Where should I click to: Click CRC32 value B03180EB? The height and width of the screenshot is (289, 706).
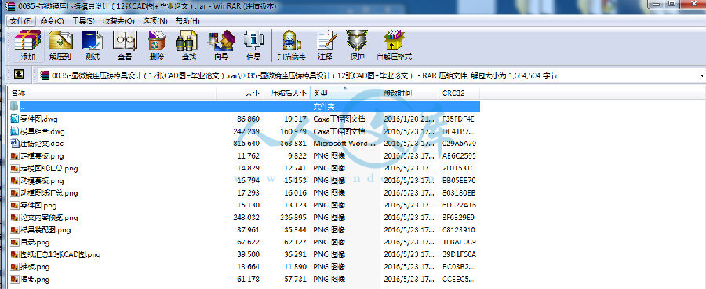tap(459, 193)
